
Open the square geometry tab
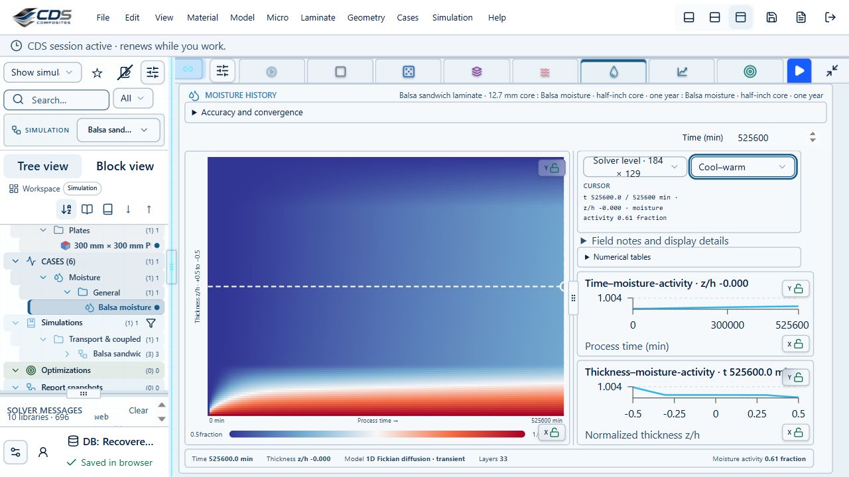(x=340, y=72)
